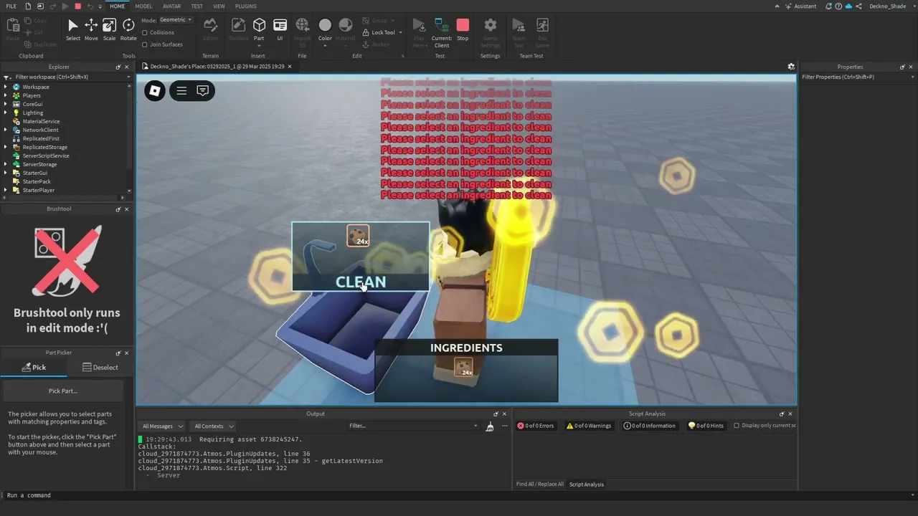This screenshot has width=918, height=516.
Task: Activate the Scale tool
Action: (x=109, y=29)
